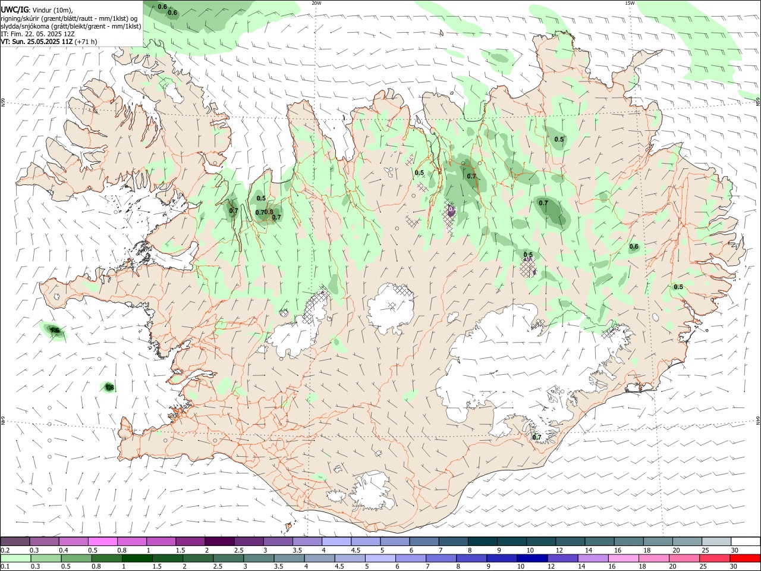Viewport: 761px width, 571px height.
Task: Click the upper legend swatch between 18 and 20
Action: (659, 541)
